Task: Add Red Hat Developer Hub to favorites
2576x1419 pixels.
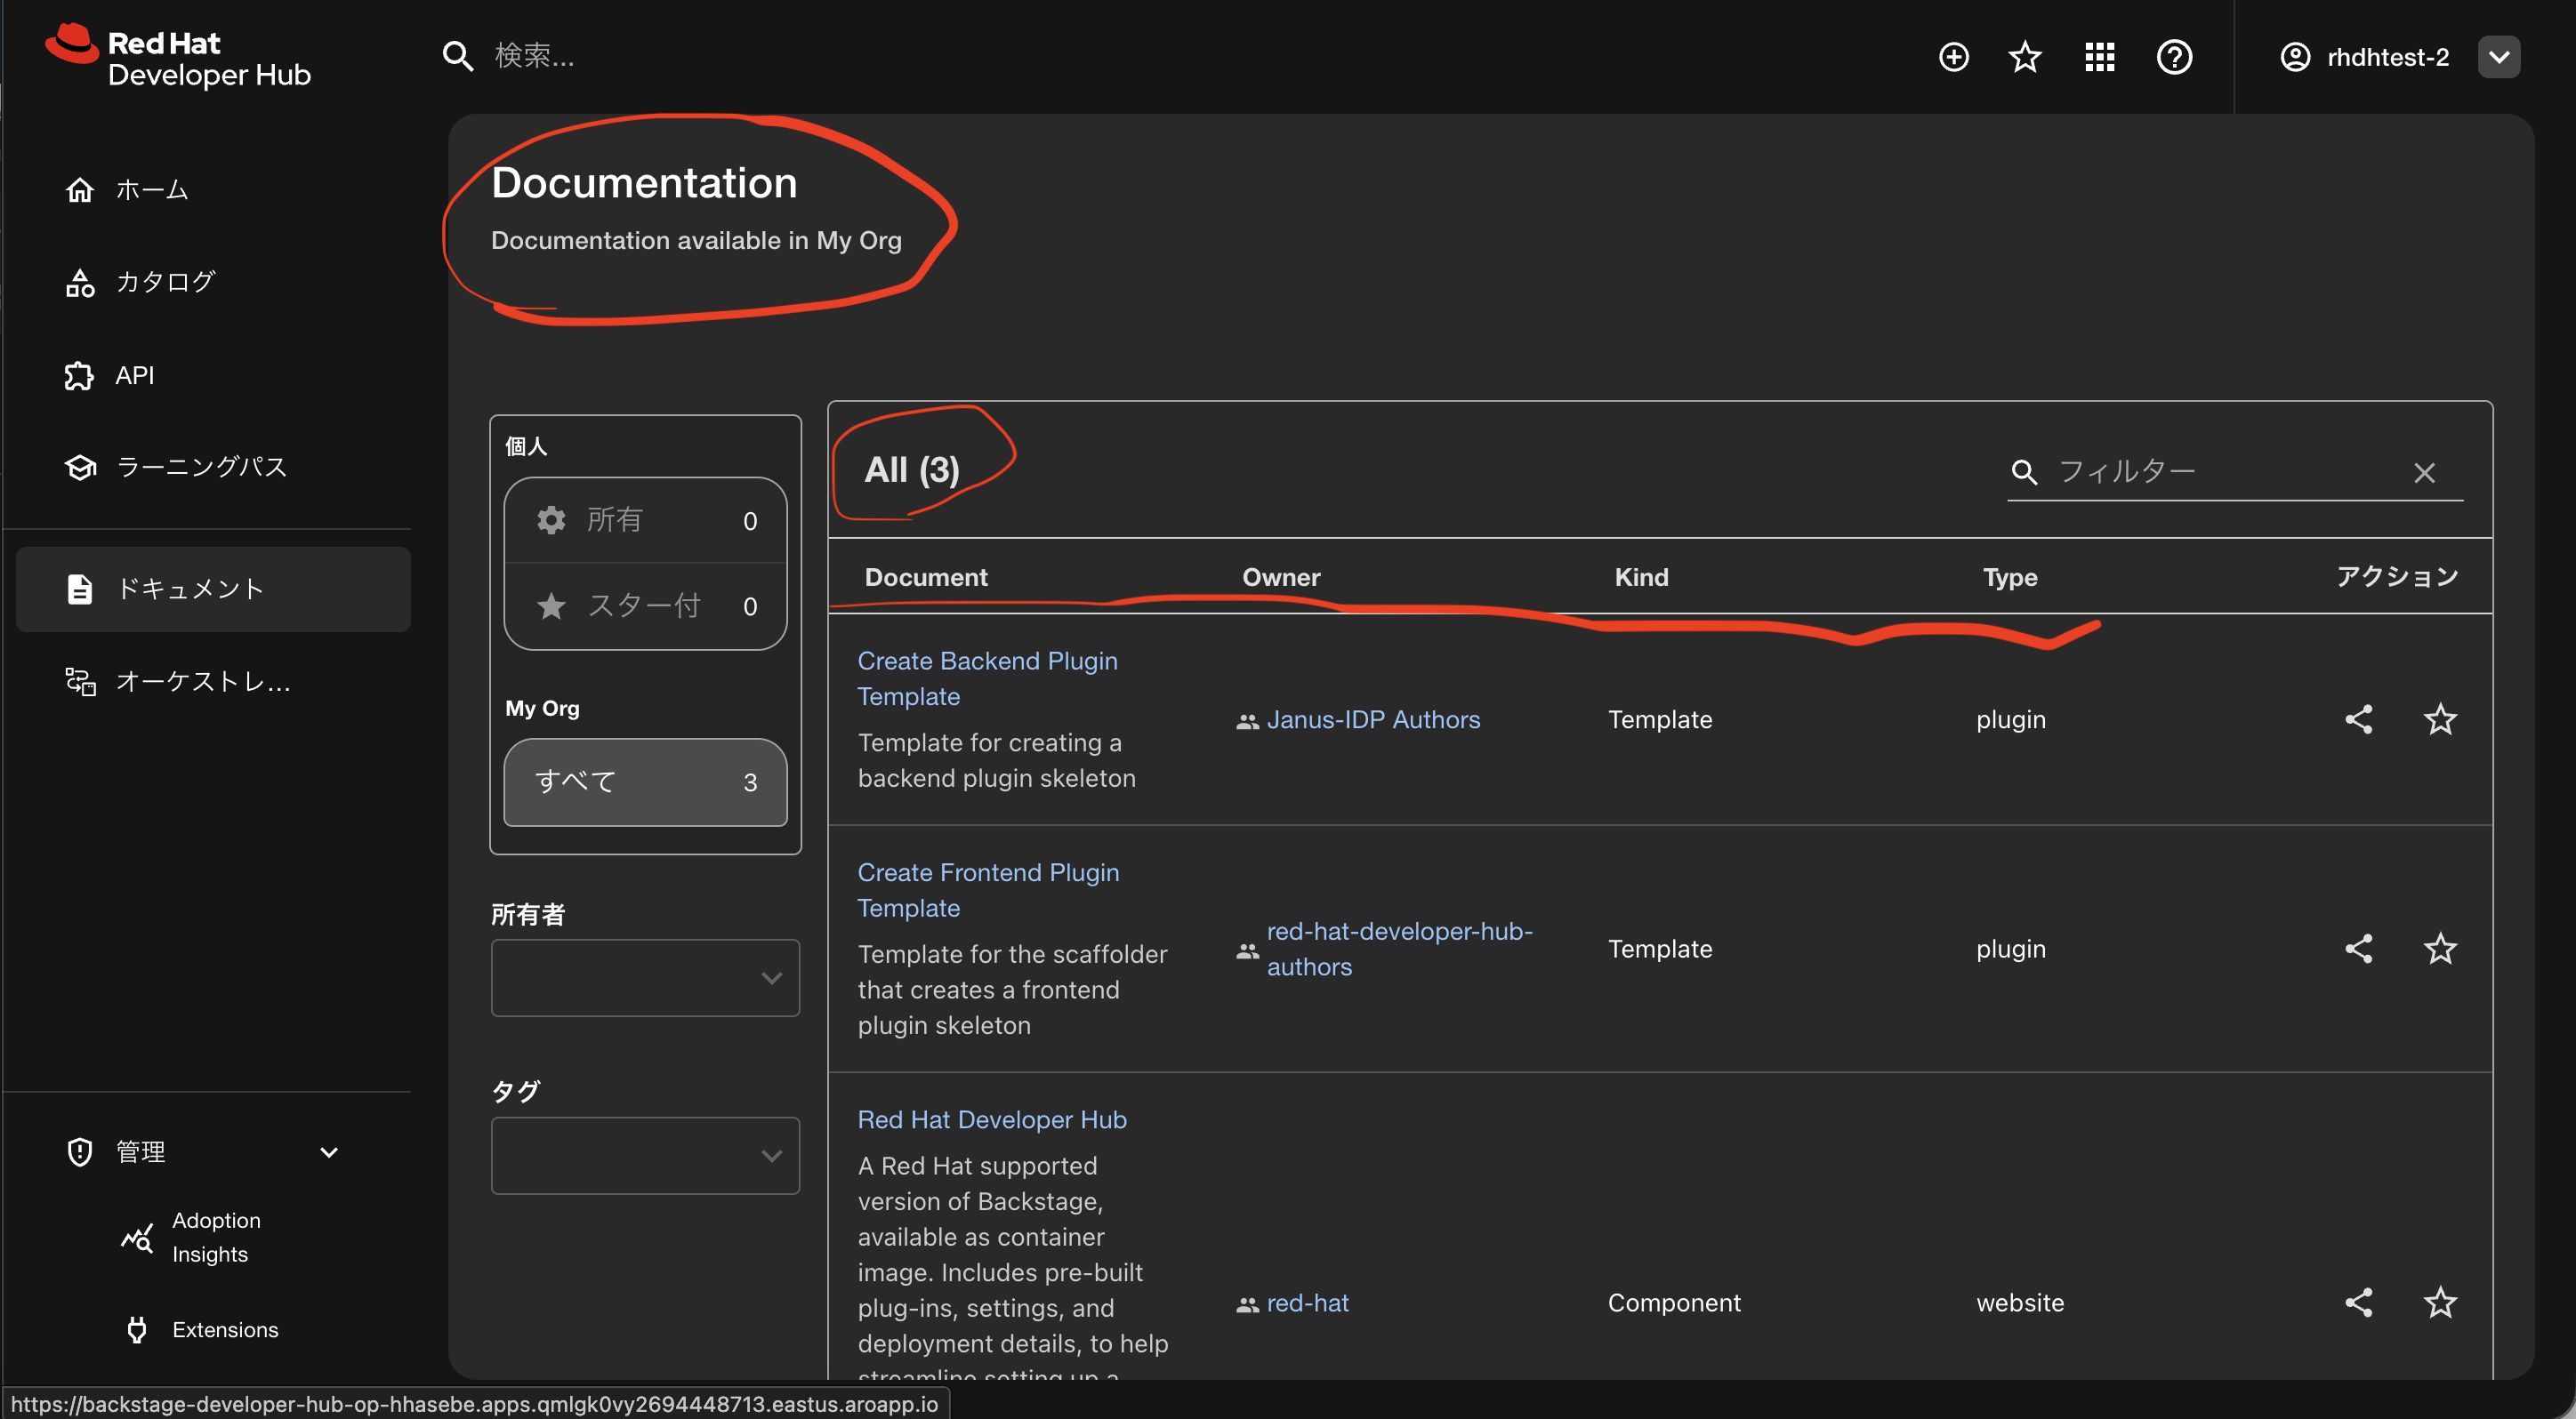Action: (x=2440, y=1302)
